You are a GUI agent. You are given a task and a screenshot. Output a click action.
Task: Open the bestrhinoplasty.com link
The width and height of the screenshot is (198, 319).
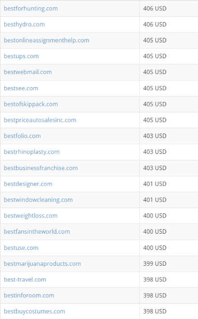click(x=32, y=152)
